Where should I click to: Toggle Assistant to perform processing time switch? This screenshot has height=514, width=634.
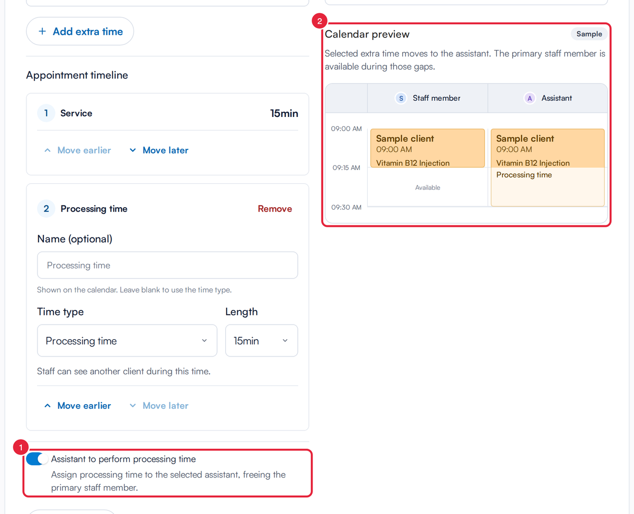click(37, 459)
